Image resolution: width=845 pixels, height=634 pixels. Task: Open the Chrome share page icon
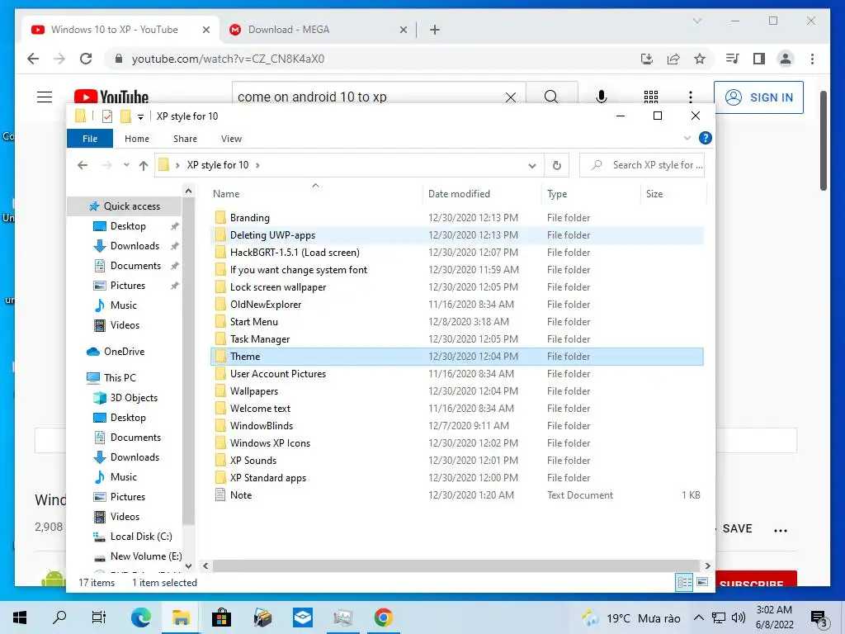click(673, 59)
